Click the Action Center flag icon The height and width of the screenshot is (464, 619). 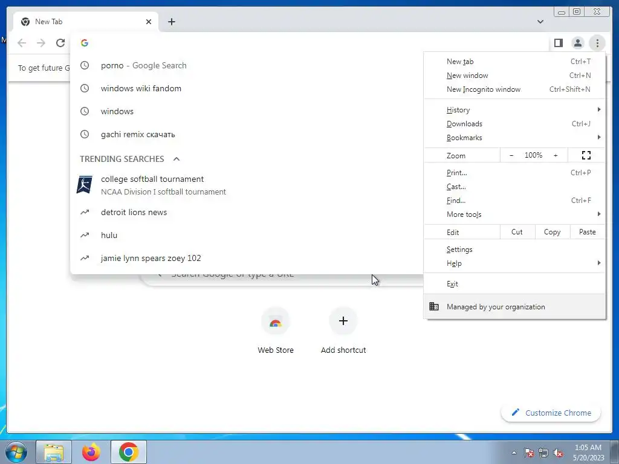coord(529,453)
